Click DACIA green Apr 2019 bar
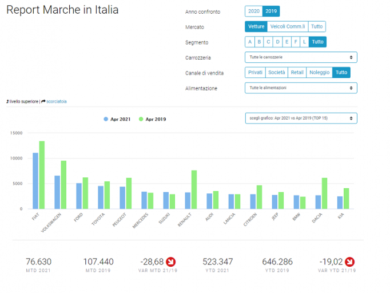 pyautogui.click(x=324, y=193)
